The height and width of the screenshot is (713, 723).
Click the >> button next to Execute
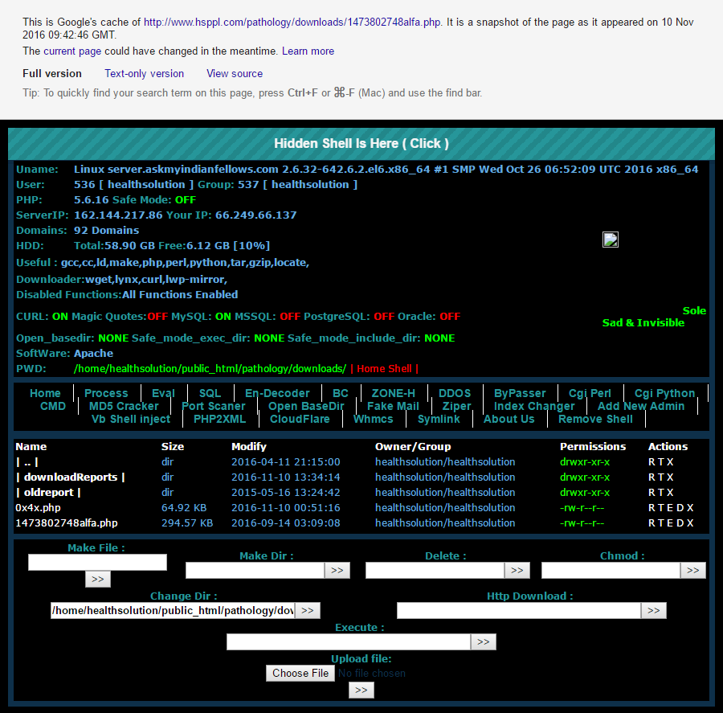click(484, 642)
